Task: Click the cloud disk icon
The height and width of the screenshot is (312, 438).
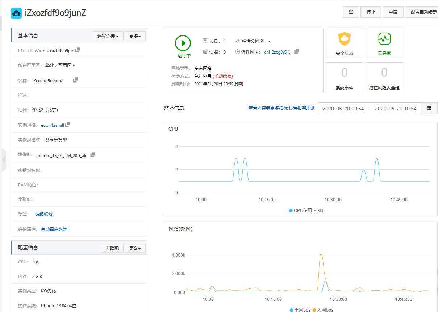Action: 205,41
